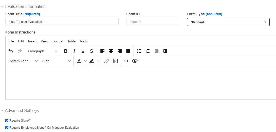Click the Form ID input field
276x132 pixels.
pos(153,22)
